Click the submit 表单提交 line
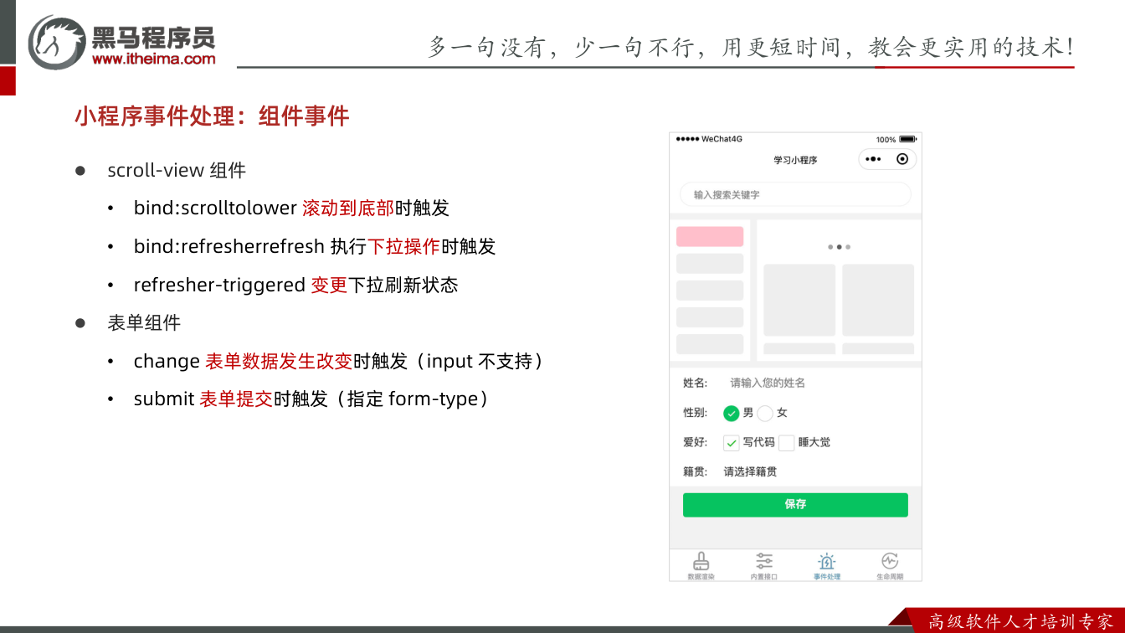The image size is (1125, 633). coord(311,399)
